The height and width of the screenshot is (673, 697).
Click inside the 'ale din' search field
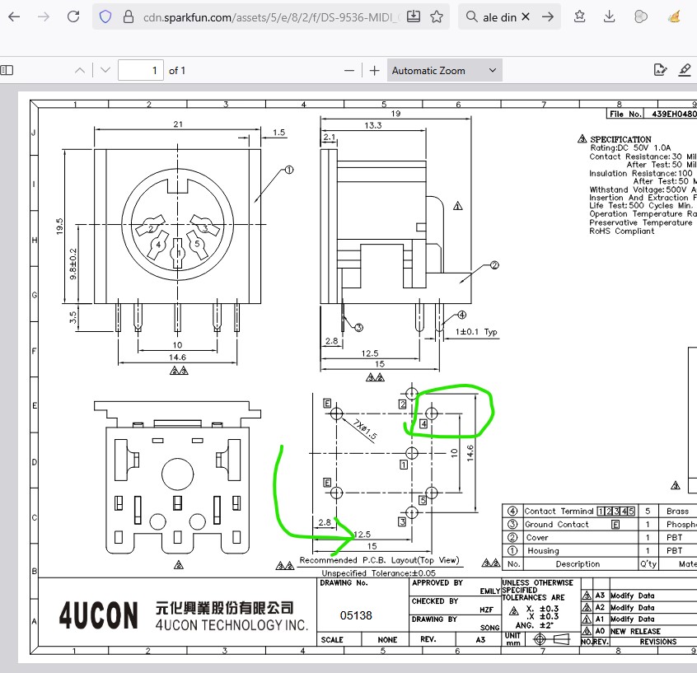point(498,16)
